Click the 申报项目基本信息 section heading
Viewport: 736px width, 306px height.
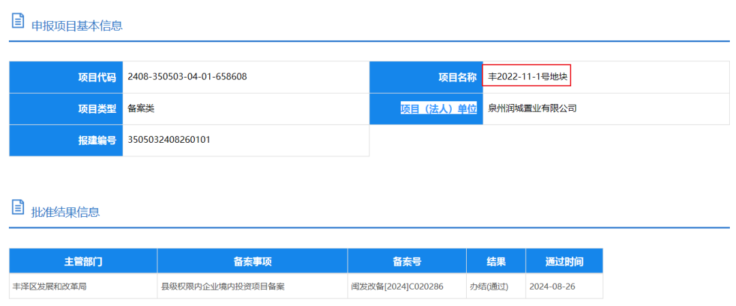point(77,26)
